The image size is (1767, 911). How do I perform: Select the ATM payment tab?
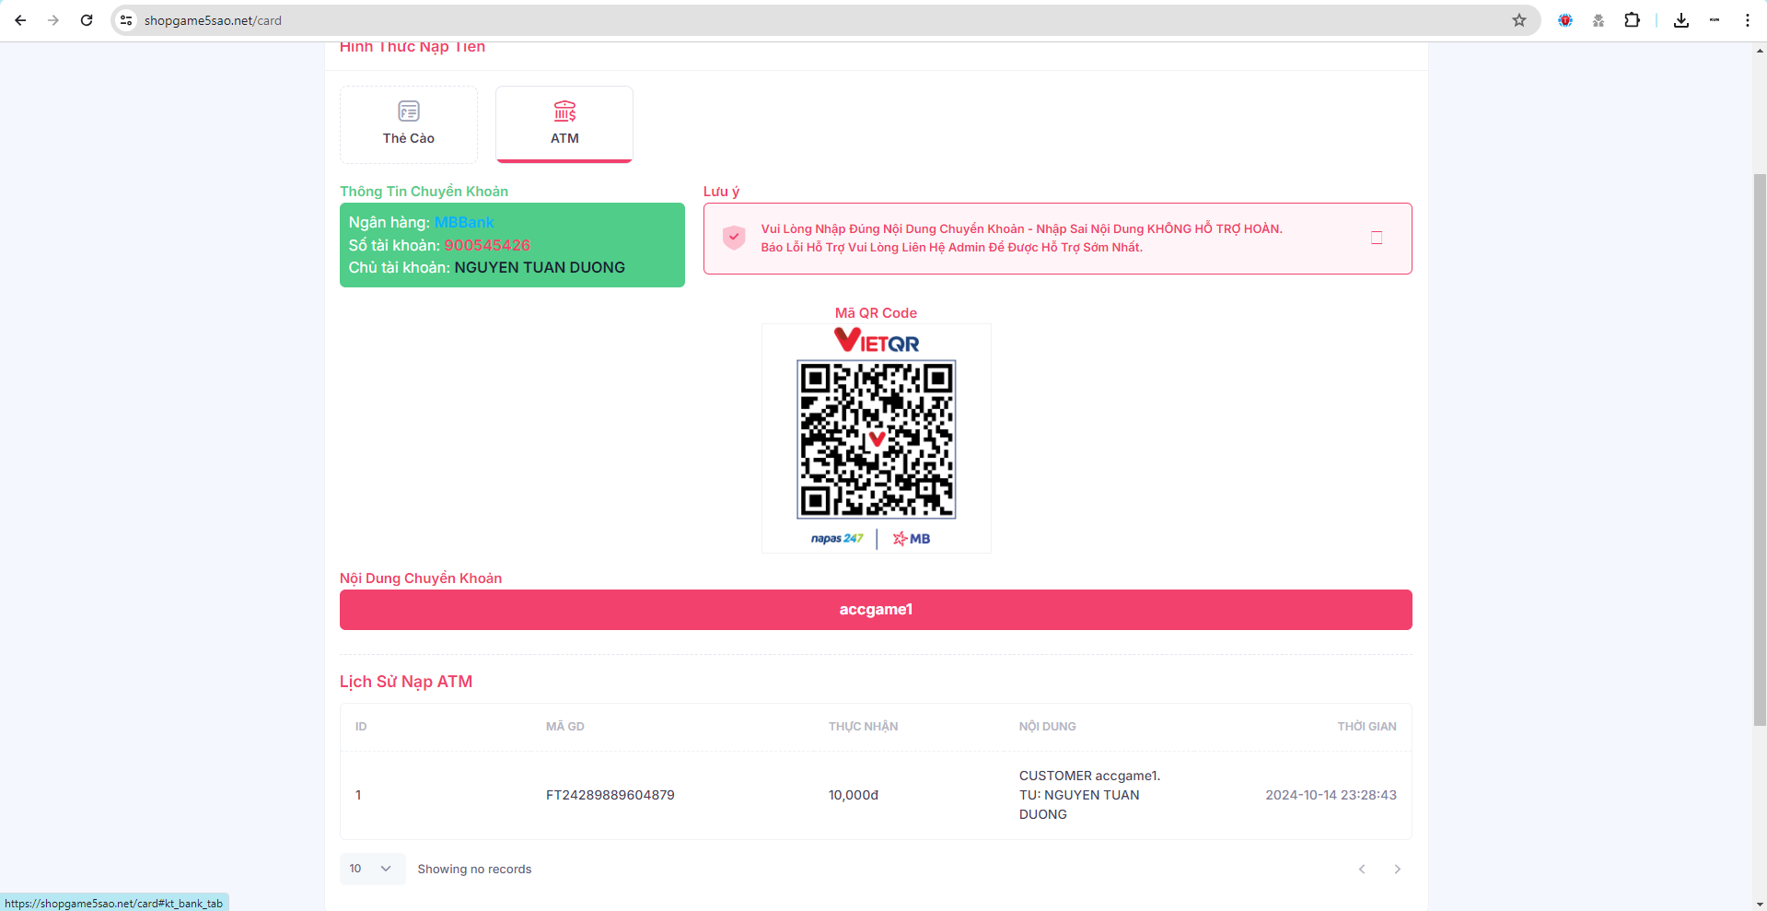pyautogui.click(x=564, y=124)
